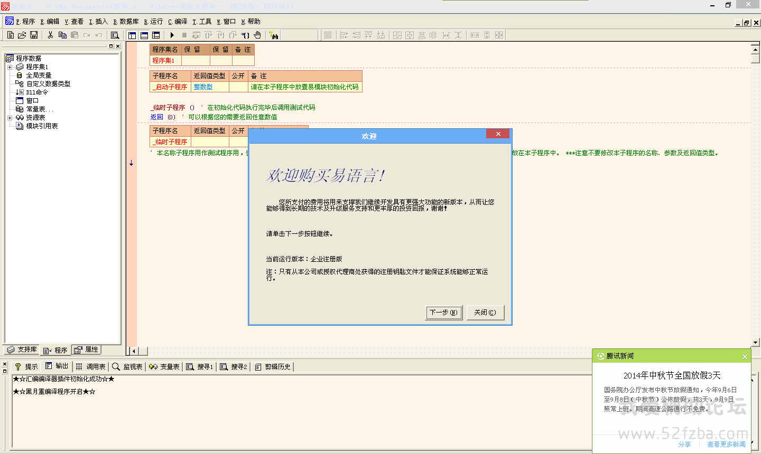
Task: Click the Copy toolbar icon
Action: [x=62, y=35]
